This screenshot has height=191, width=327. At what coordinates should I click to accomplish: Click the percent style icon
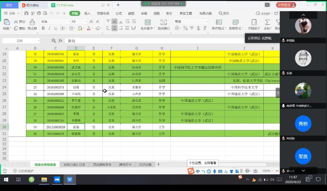click(185, 28)
